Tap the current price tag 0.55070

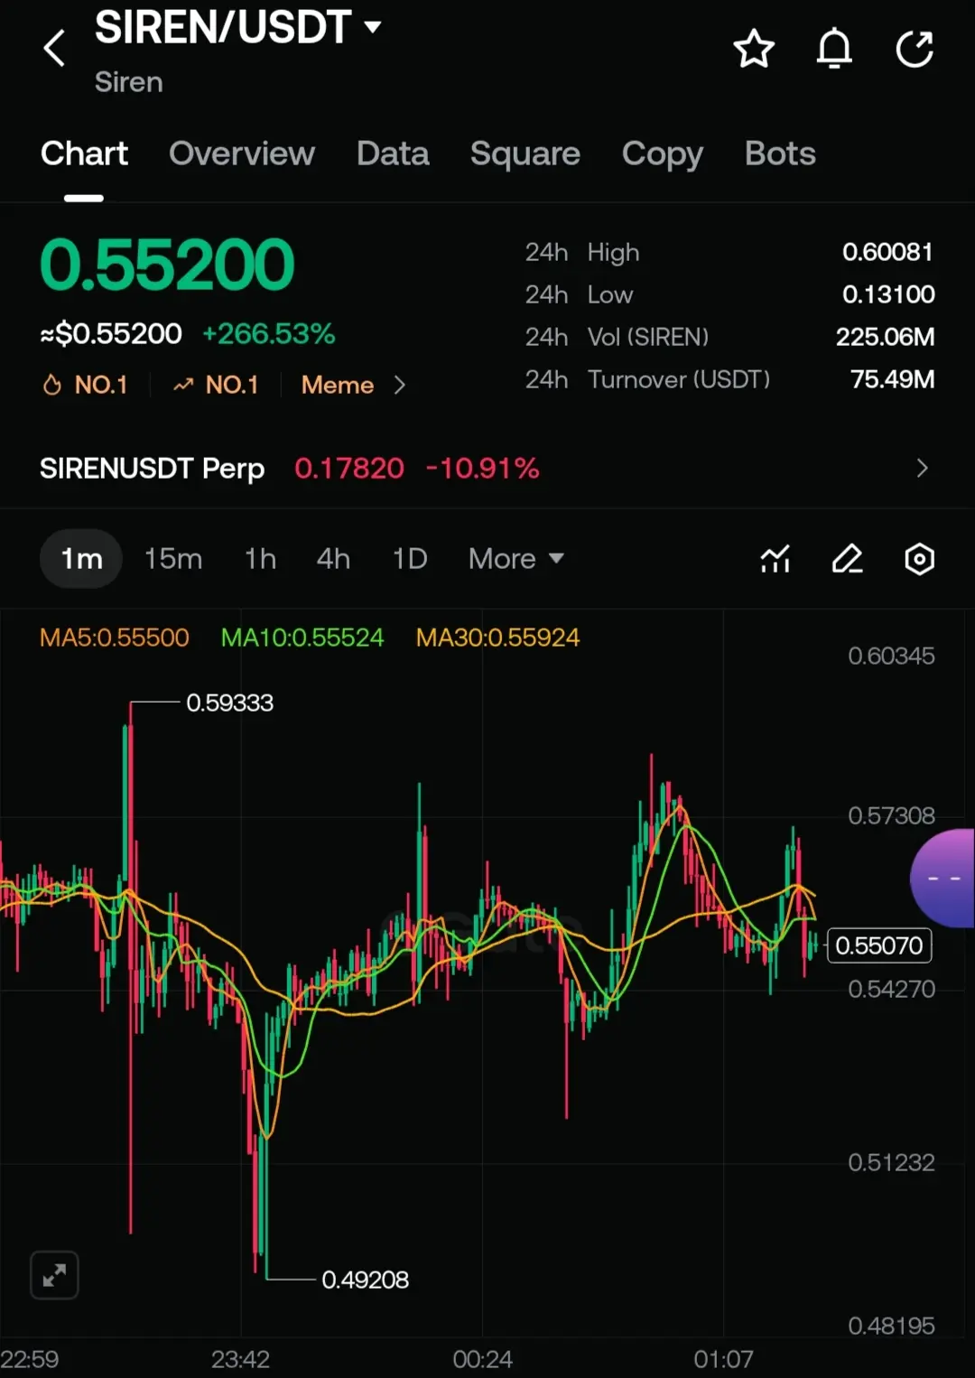point(879,945)
